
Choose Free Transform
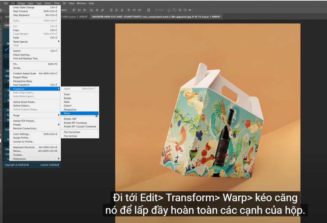point(35,85)
